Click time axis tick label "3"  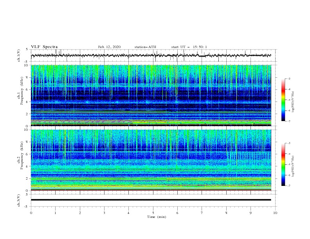pos(104,213)
